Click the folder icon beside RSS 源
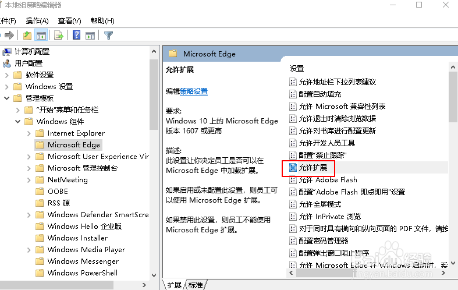 (x=40, y=203)
